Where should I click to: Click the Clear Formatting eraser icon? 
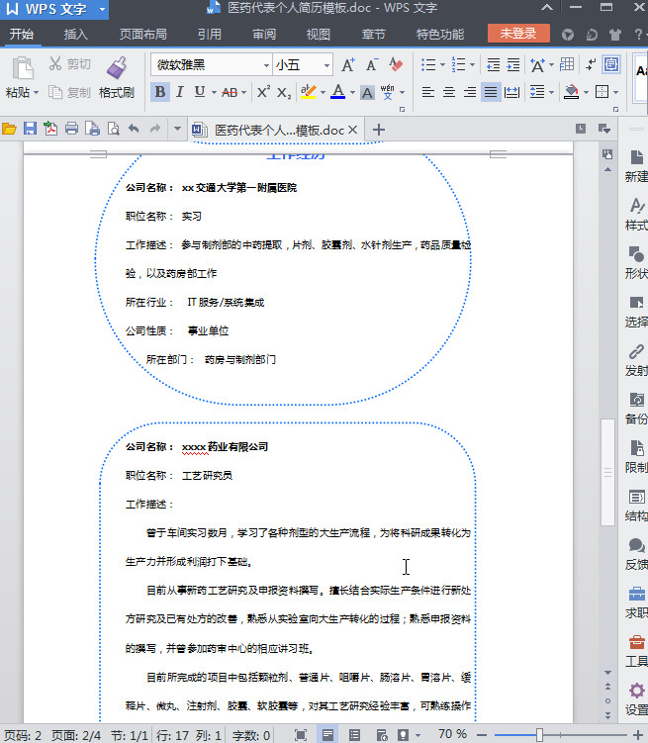point(396,64)
